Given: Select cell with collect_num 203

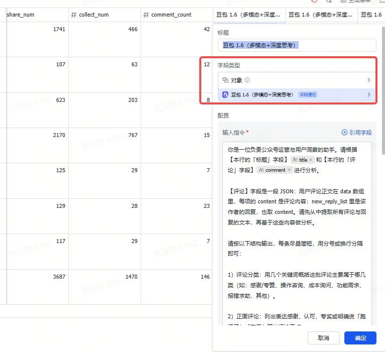Looking at the screenshot, I should pos(104,110).
